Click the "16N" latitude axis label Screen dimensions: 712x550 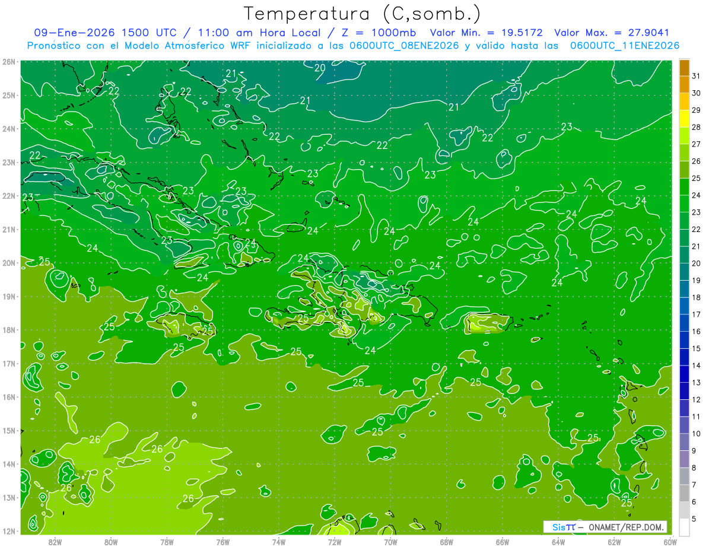point(9,397)
